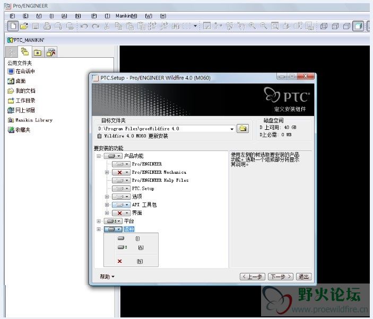Open install dropdown for Pro/ENGINEER component
The width and height of the screenshot is (373, 319).
pyautogui.click(x=121, y=164)
